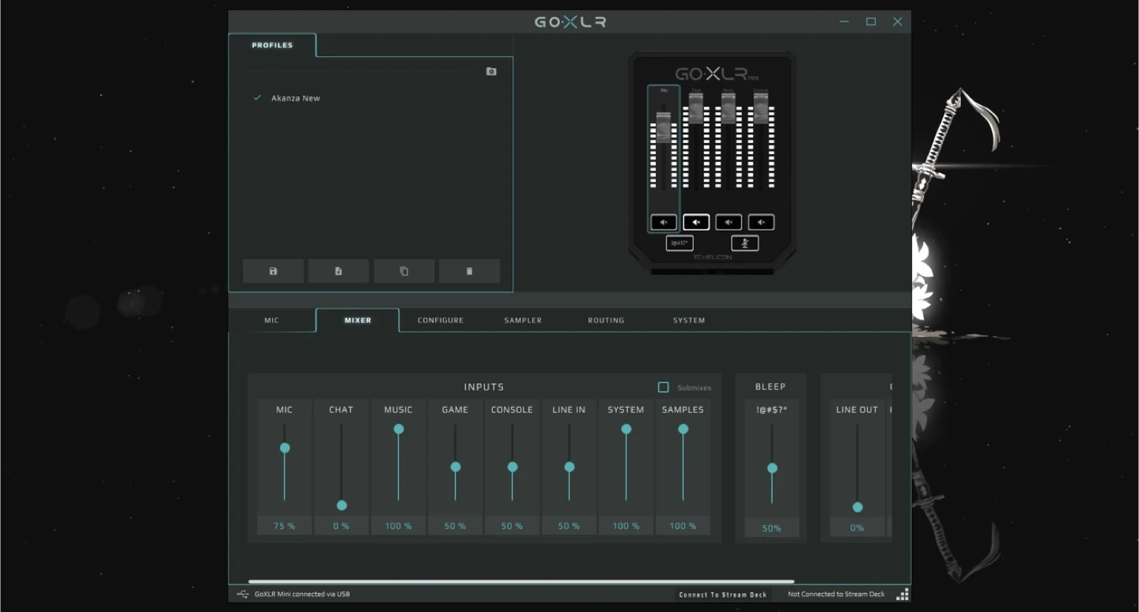Viewport: 1139px width, 612px height.
Task: Click the MUSIC input volume slider handle
Action: pos(399,429)
